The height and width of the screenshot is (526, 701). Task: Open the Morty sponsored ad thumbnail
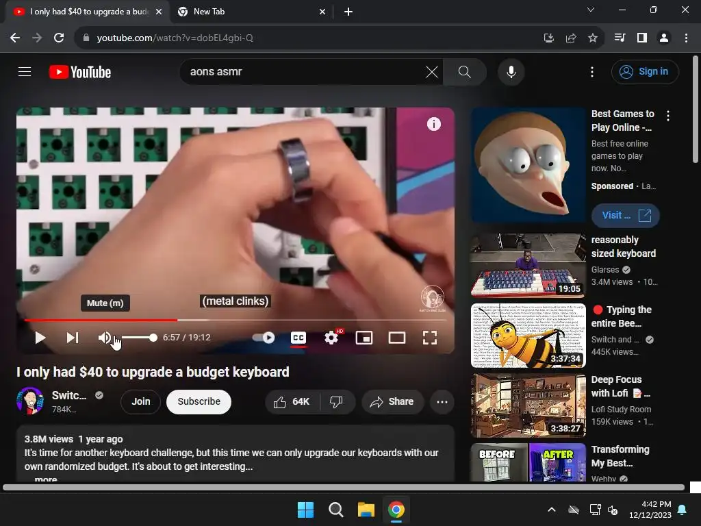tap(528, 165)
